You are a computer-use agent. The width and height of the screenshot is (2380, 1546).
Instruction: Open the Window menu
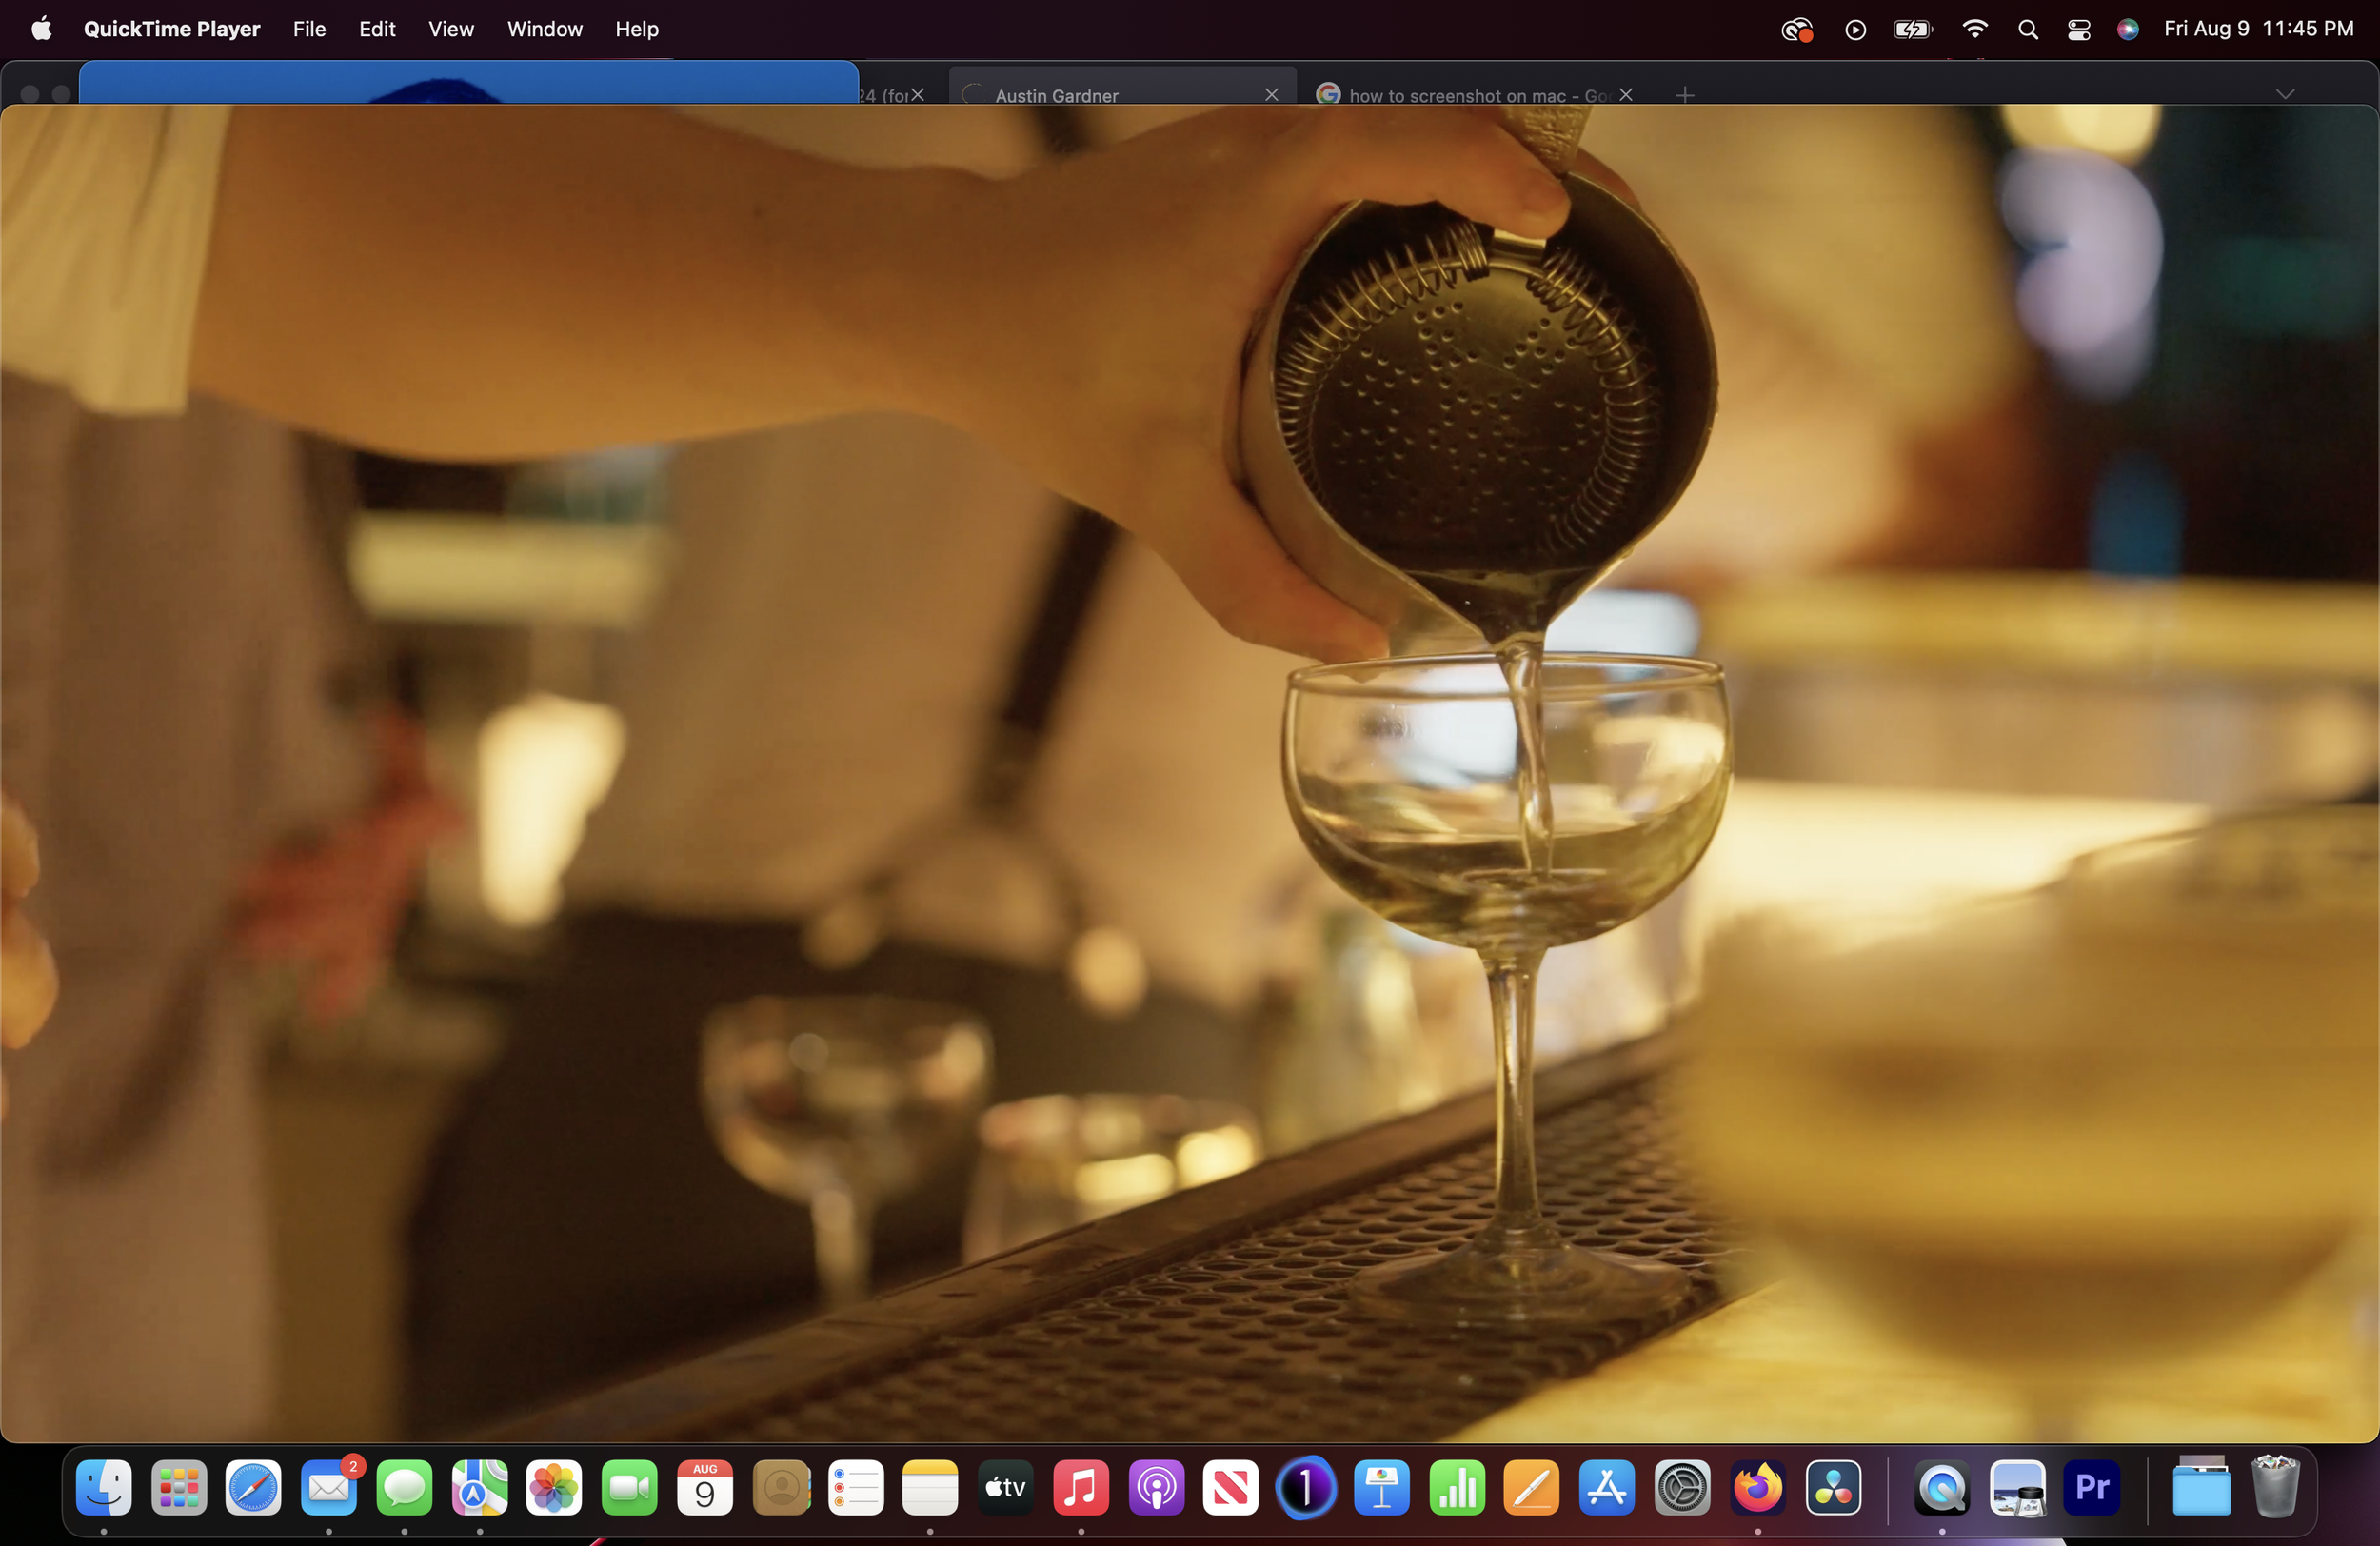click(544, 29)
